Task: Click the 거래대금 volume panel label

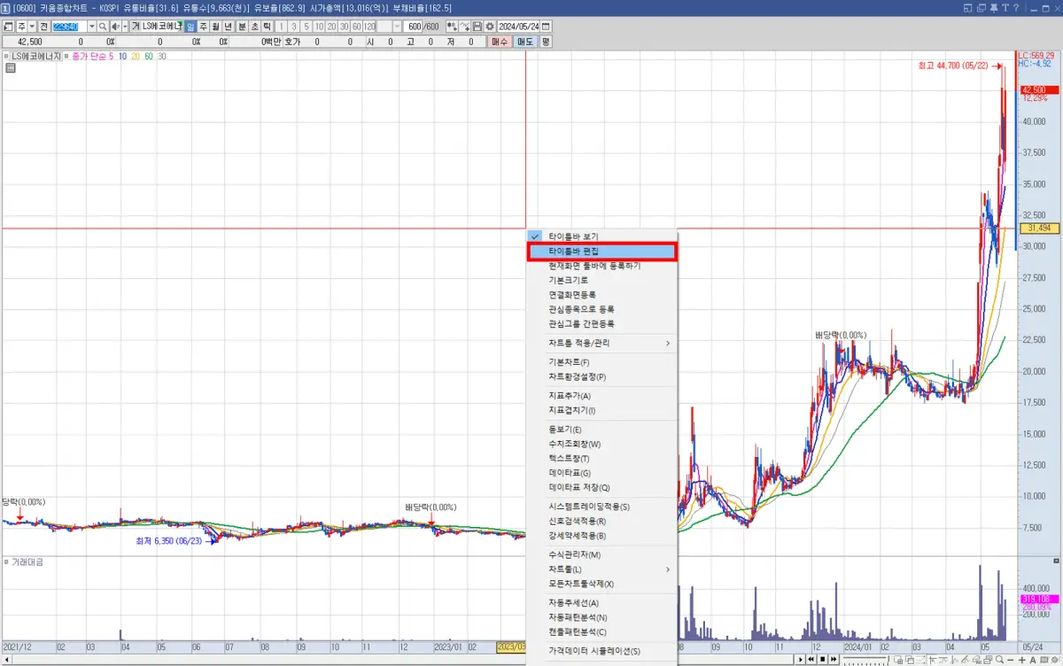Action: coord(27,562)
